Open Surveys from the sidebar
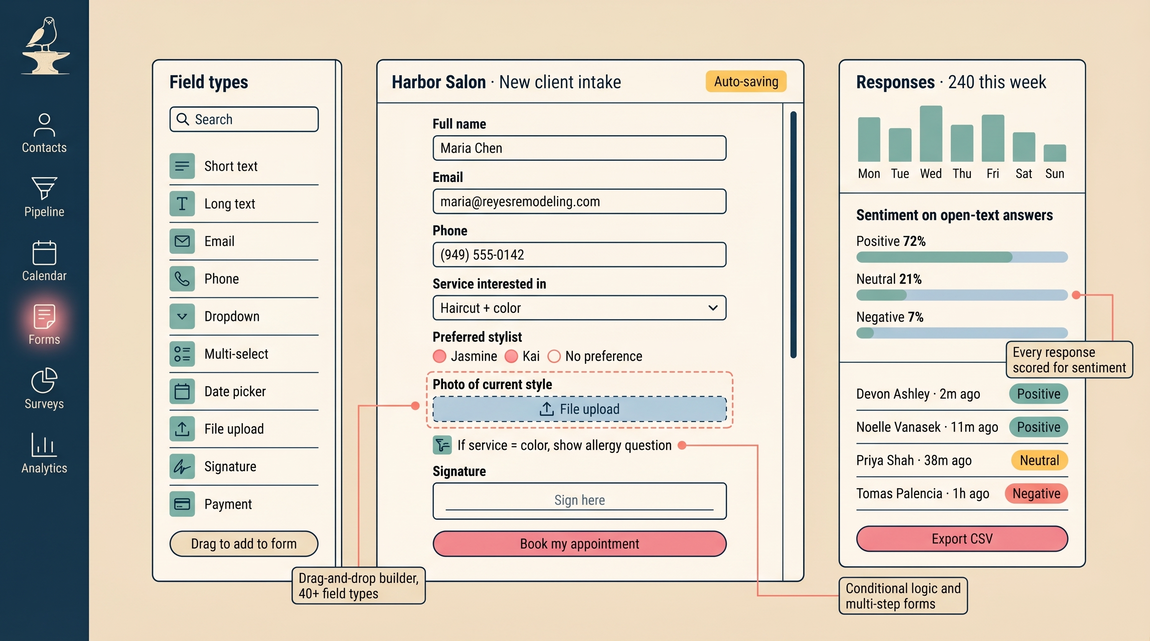This screenshot has height=641, width=1150. click(x=44, y=389)
